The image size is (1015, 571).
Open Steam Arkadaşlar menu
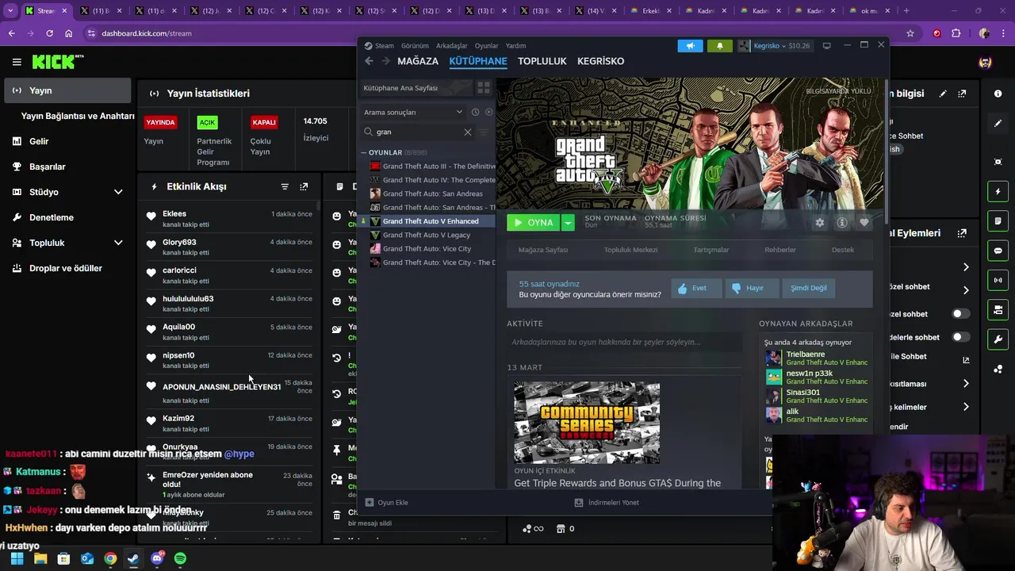[x=452, y=46]
